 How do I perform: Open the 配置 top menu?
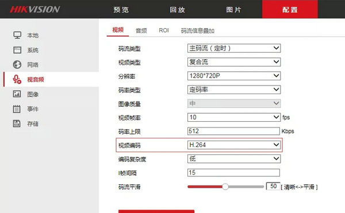click(x=290, y=10)
